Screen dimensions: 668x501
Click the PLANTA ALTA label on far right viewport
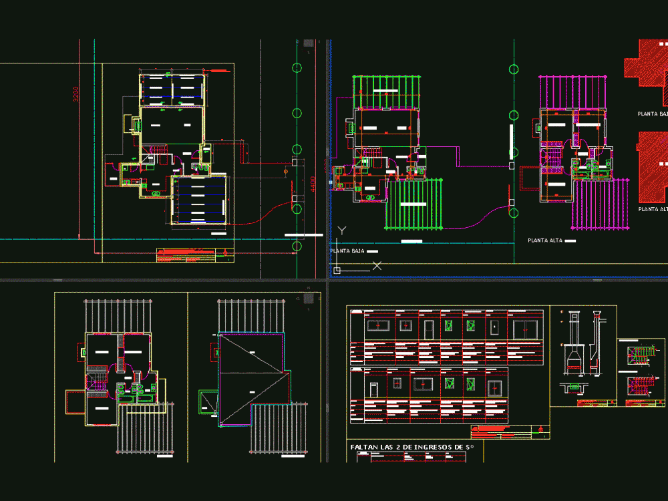[651, 211]
